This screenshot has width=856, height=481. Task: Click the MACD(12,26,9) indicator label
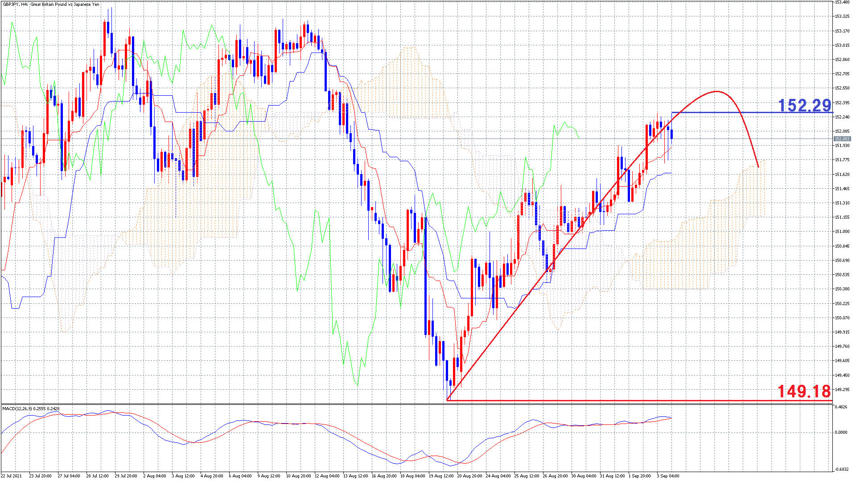point(31,408)
